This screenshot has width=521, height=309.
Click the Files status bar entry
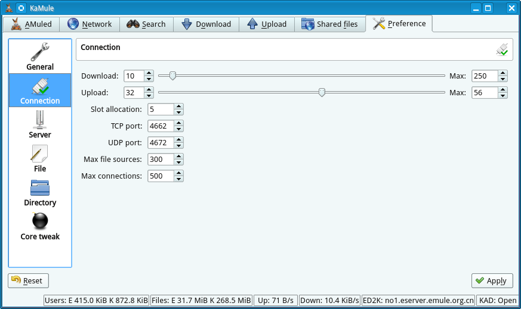tap(201, 301)
